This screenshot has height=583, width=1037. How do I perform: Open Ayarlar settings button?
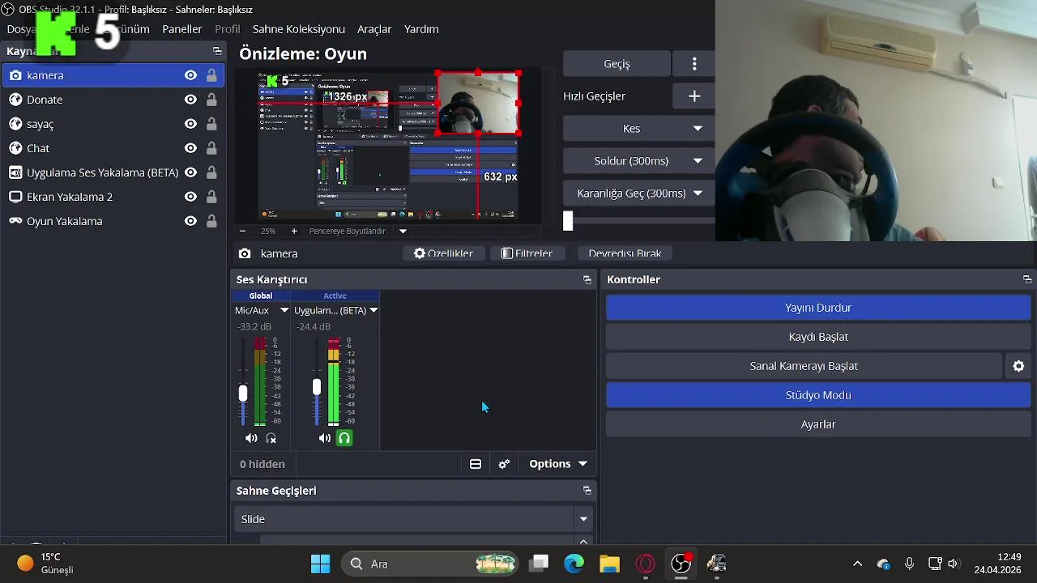(x=818, y=424)
